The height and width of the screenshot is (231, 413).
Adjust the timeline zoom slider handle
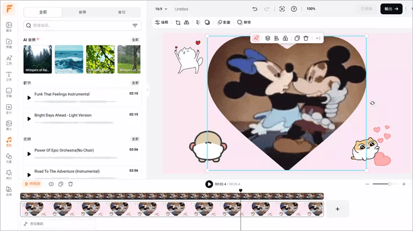tap(389, 184)
